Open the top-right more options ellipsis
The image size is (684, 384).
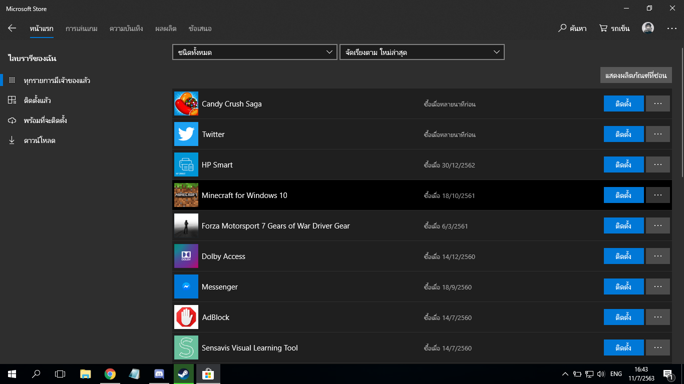pyautogui.click(x=672, y=28)
